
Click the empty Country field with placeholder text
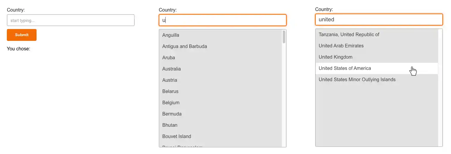pyautogui.click(x=70, y=20)
